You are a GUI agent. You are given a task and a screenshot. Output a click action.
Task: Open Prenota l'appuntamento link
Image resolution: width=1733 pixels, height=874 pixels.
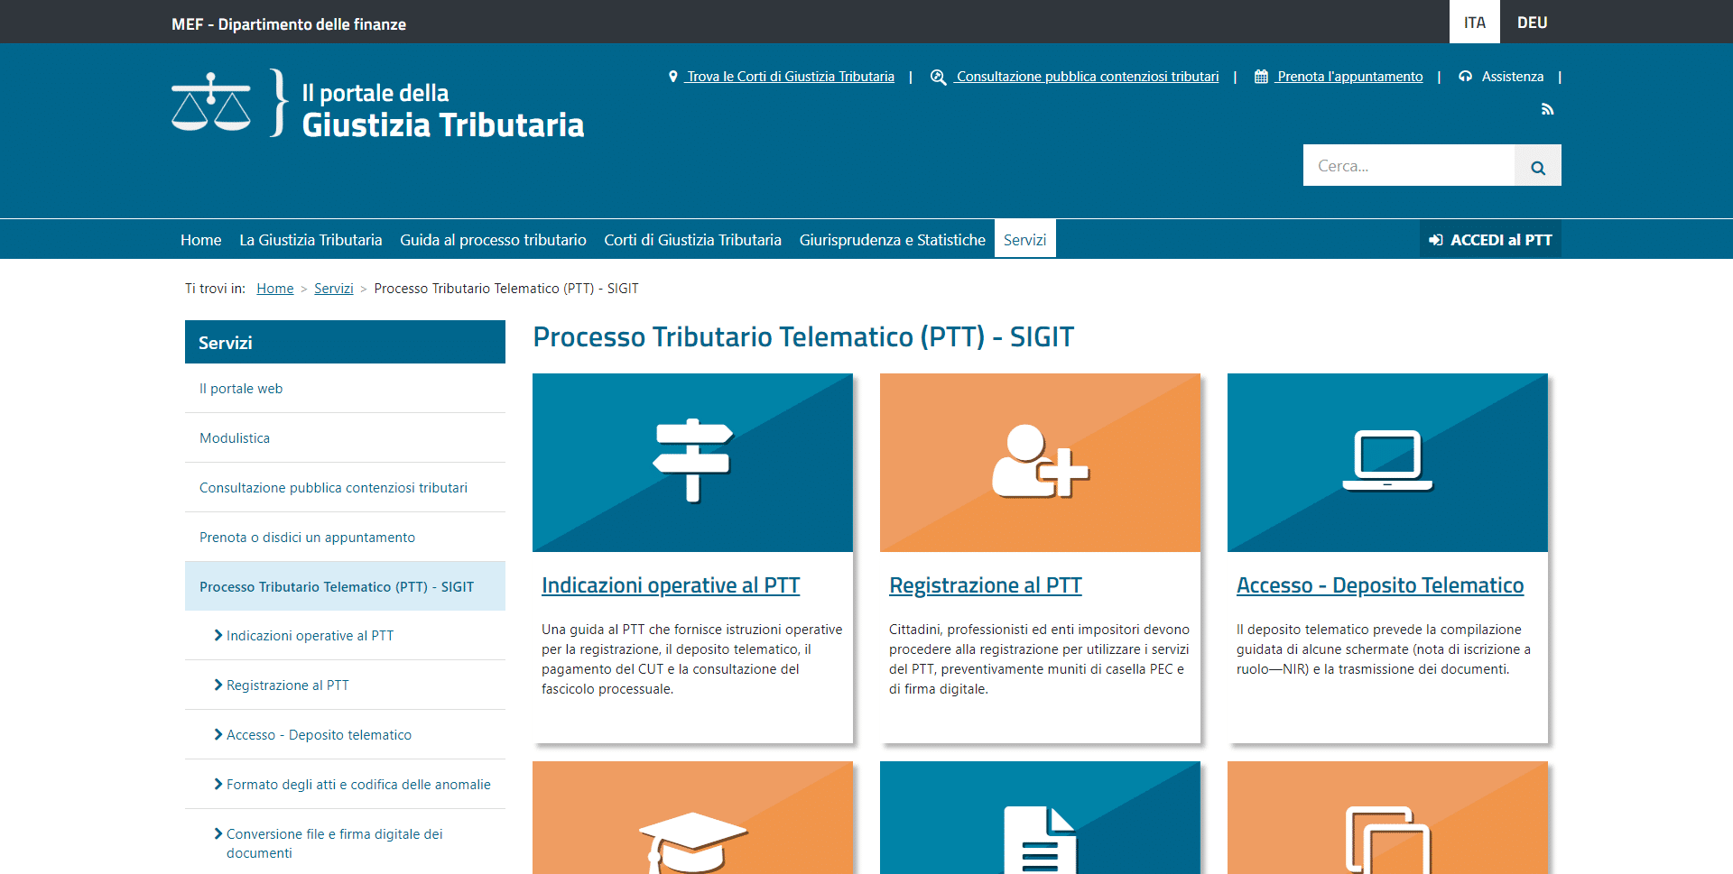[1348, 77]
